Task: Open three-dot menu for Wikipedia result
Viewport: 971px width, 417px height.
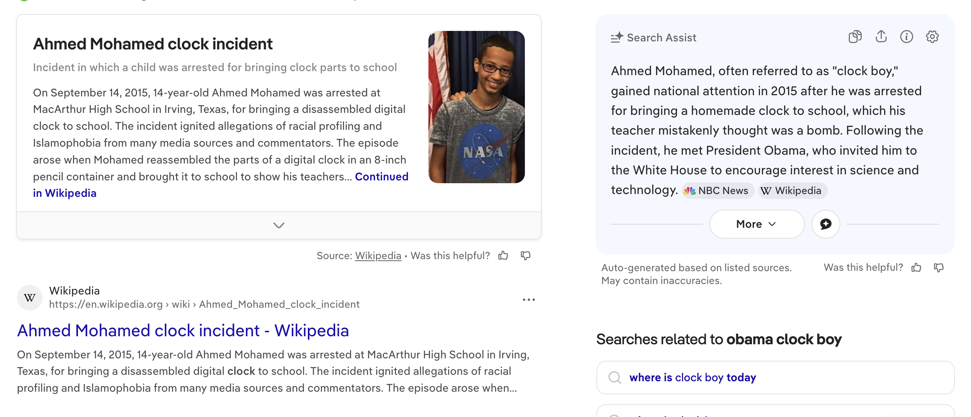Action: point(529,300)
